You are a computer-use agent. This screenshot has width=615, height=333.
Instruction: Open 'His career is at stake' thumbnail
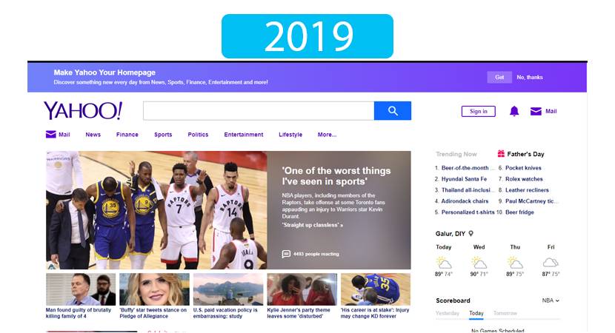[x=376, y=289]
